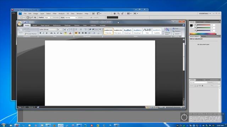Apply Subscript formatting in Word
Screen dimensions: 227x127
click(55, 33)
